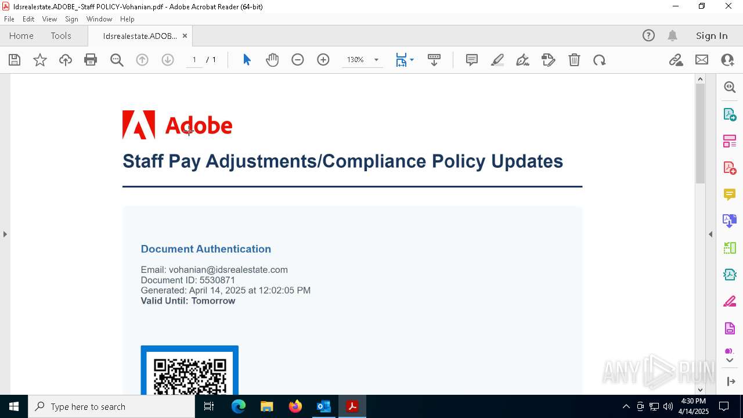Select the arrow selection tool
This screenshot has height=418, width=743.
(x=247, y=60)
